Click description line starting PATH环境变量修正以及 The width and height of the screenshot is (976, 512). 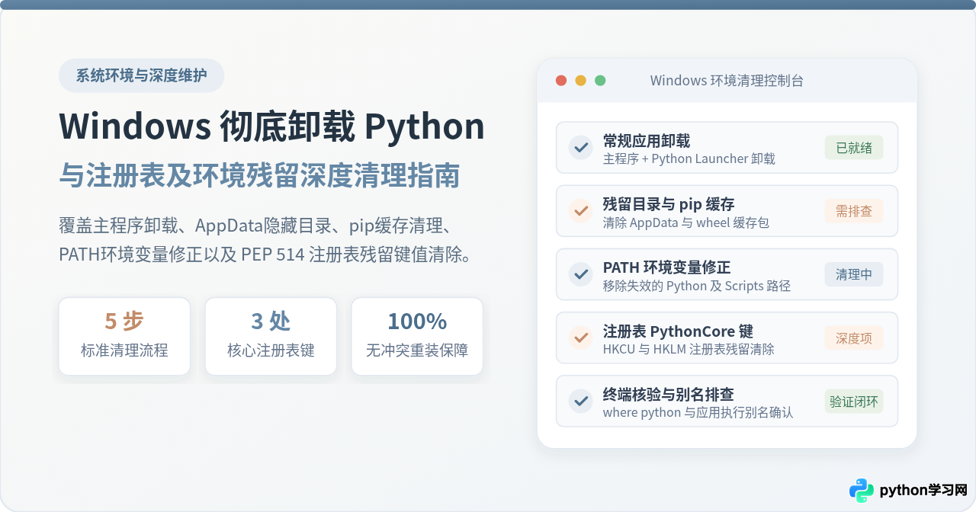(x=265, y=254)
